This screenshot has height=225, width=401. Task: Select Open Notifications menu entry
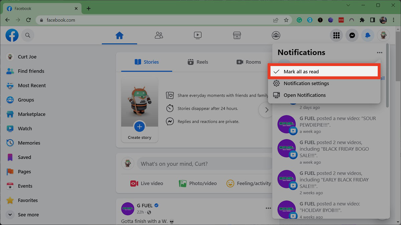click(x=304, y=95)
